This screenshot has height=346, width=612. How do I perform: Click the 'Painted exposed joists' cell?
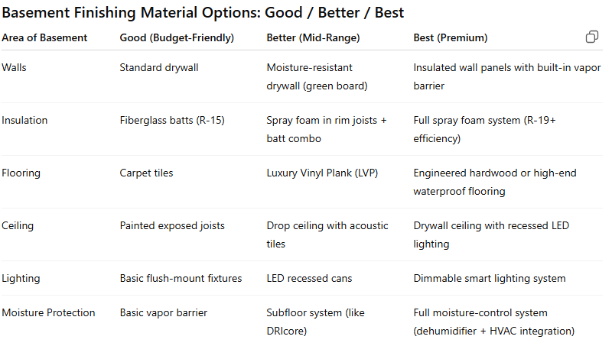click(x=172, y=225)
